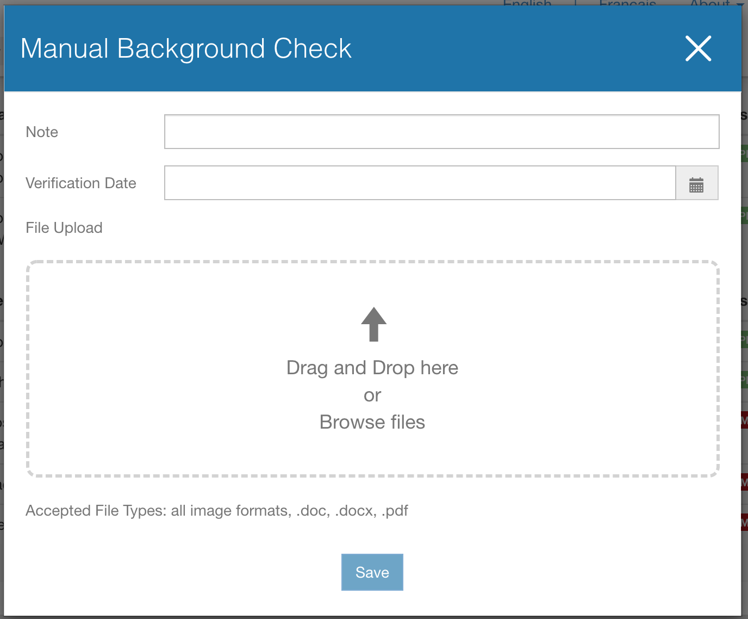Open the calendar date picker
The width and height of the screenshot is (748, 619).
pyautogui.click(x=696, y=183)
